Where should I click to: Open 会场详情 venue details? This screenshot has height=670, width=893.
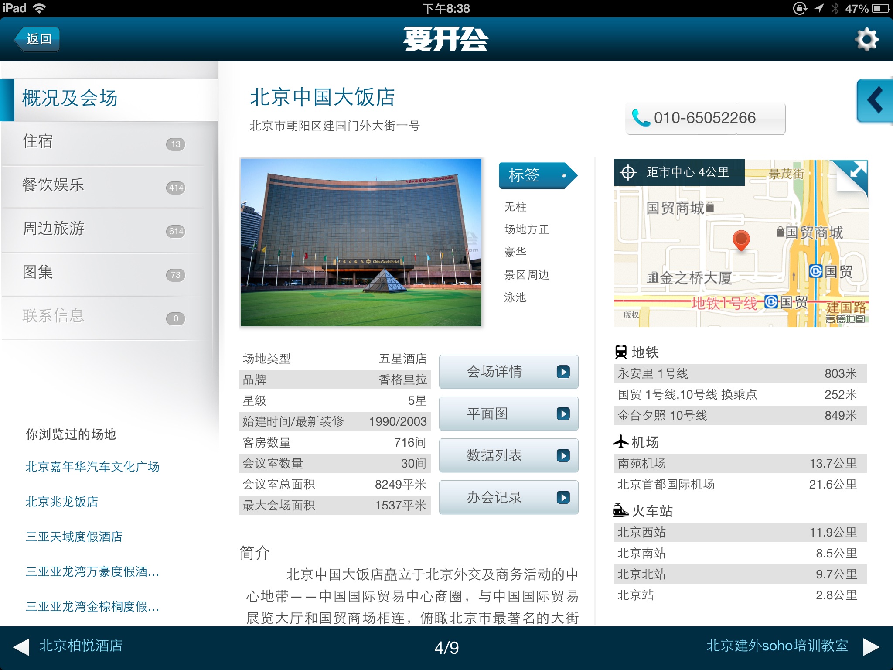(508, 372)
